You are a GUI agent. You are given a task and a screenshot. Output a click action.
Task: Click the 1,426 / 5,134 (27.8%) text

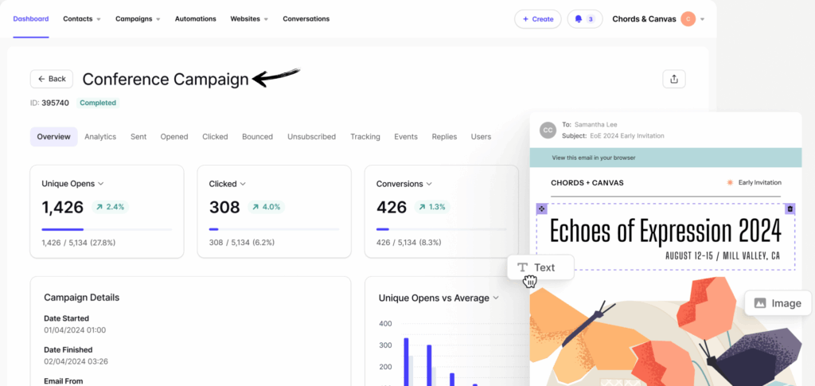click(x=79, y=243)
